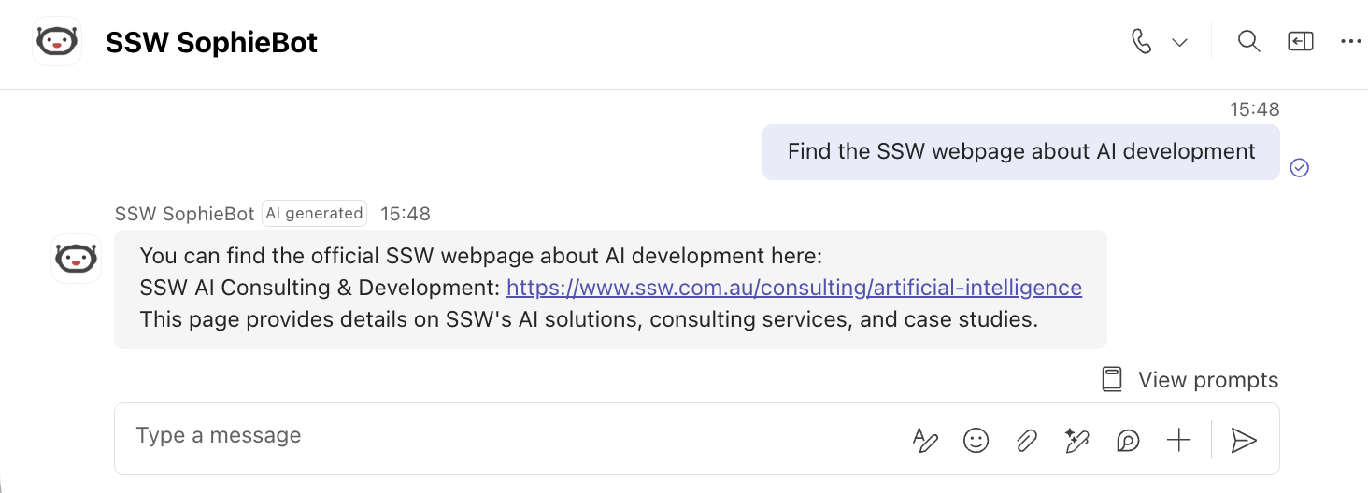Open the emoji picker

(x=976, y=440)
